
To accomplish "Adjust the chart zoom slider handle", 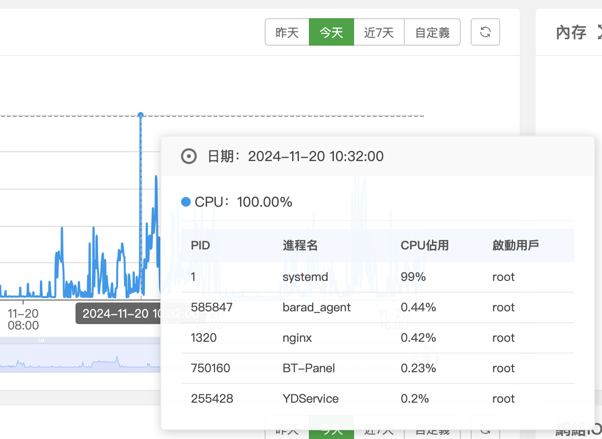I will pyautogui.click(x=41, y=340).
